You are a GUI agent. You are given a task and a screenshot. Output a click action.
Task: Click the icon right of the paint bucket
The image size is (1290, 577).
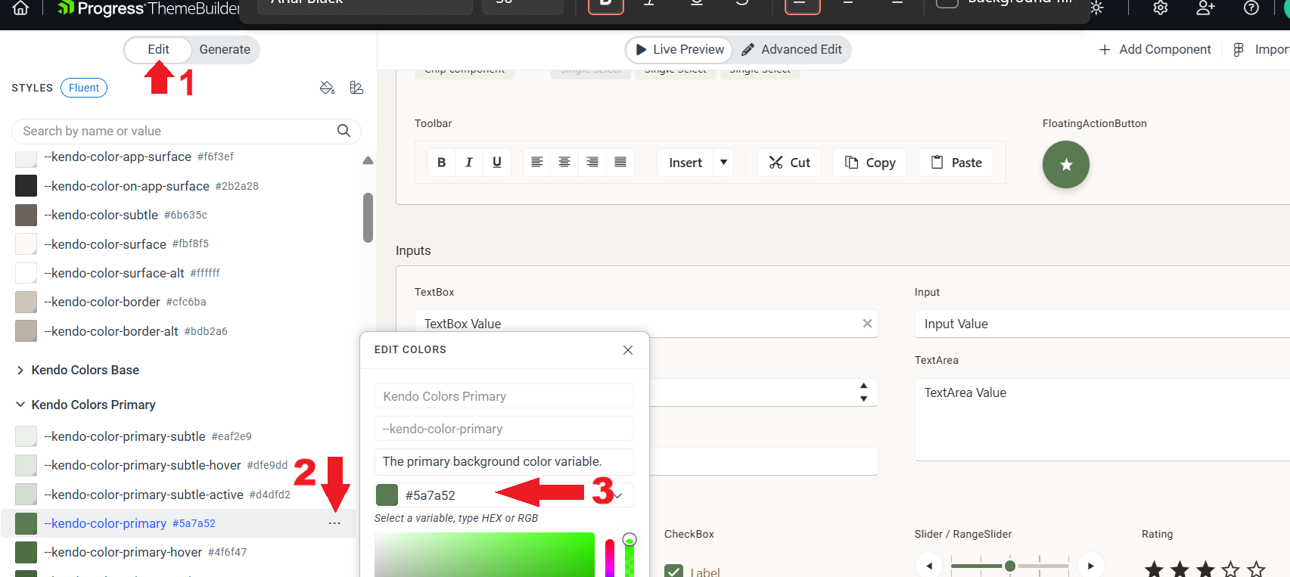(356, 88)
